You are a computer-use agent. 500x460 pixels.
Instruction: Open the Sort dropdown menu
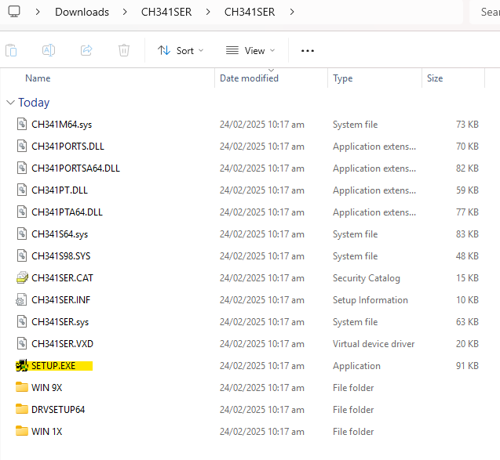point(181,51)
